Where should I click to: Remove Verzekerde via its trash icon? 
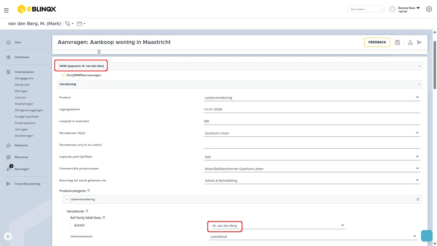coord(87,211)
